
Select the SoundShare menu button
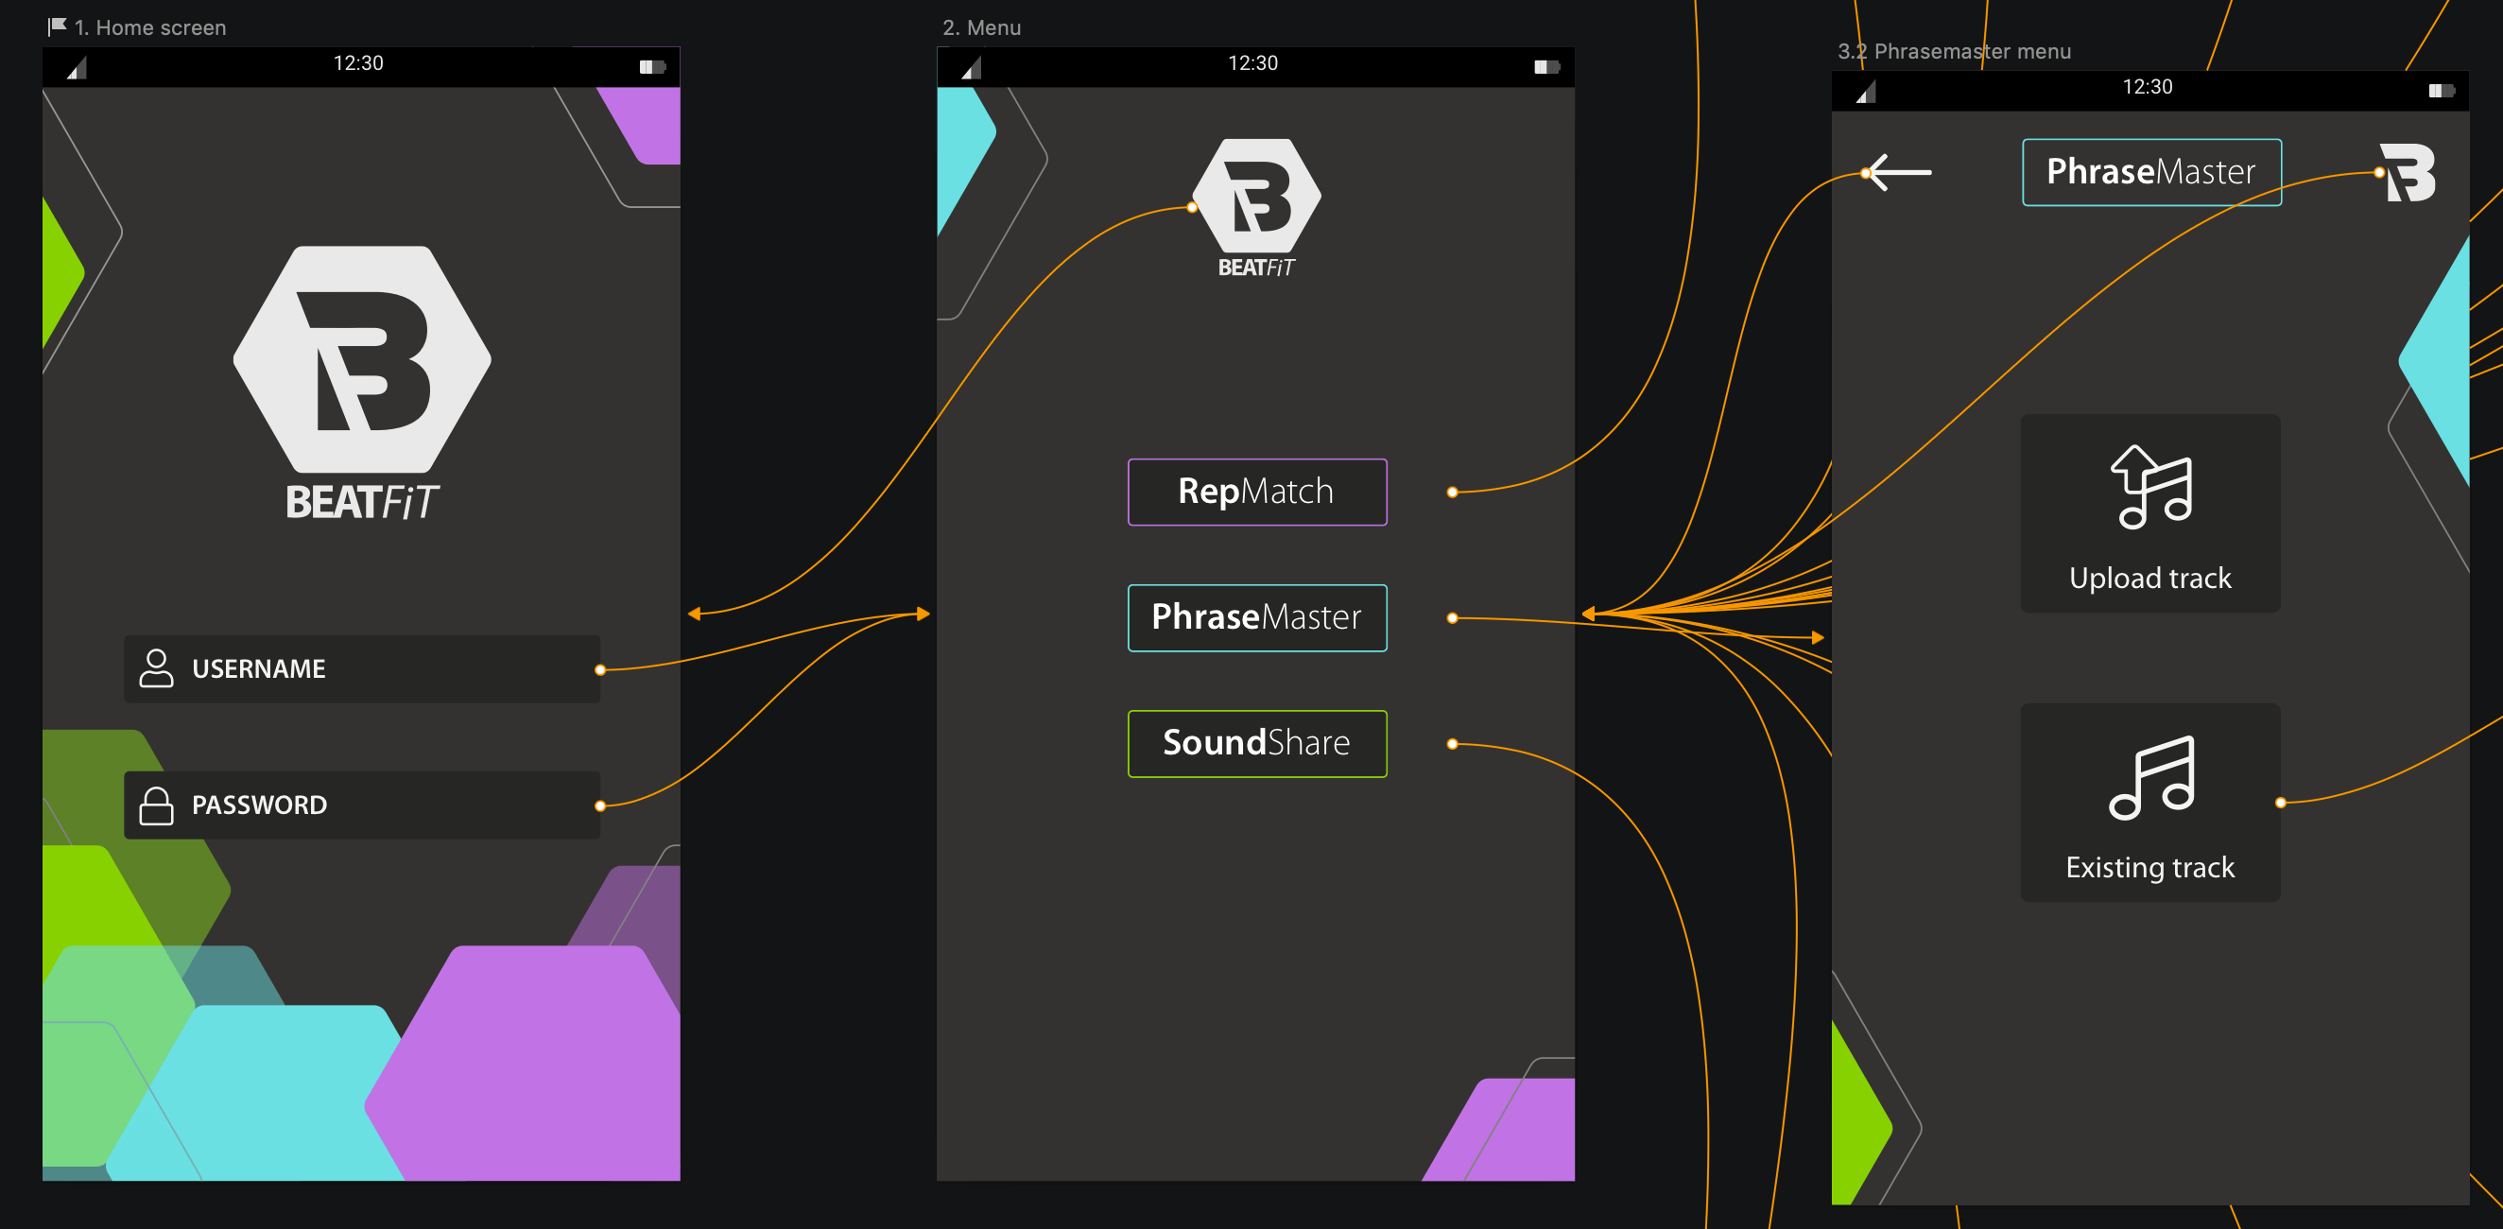point(1256,743)
